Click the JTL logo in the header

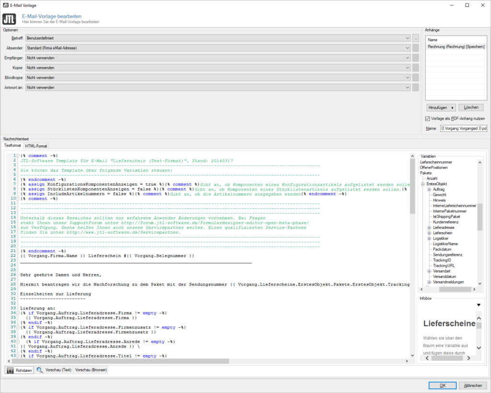(9, 19)
